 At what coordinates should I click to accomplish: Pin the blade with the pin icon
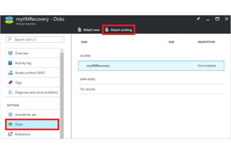[198, 19]
